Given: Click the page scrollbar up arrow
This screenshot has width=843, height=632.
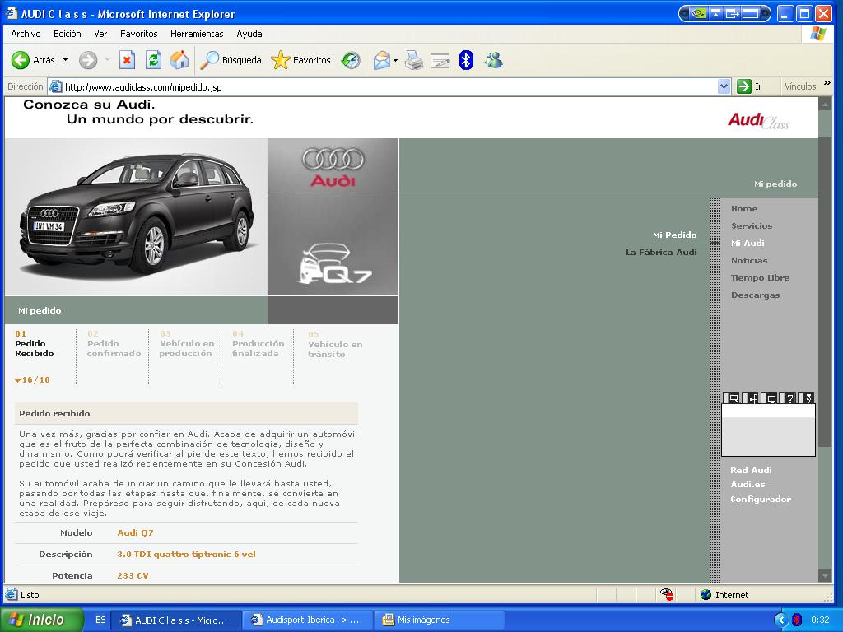Looking at the screenshot, I should coord(825,103).
